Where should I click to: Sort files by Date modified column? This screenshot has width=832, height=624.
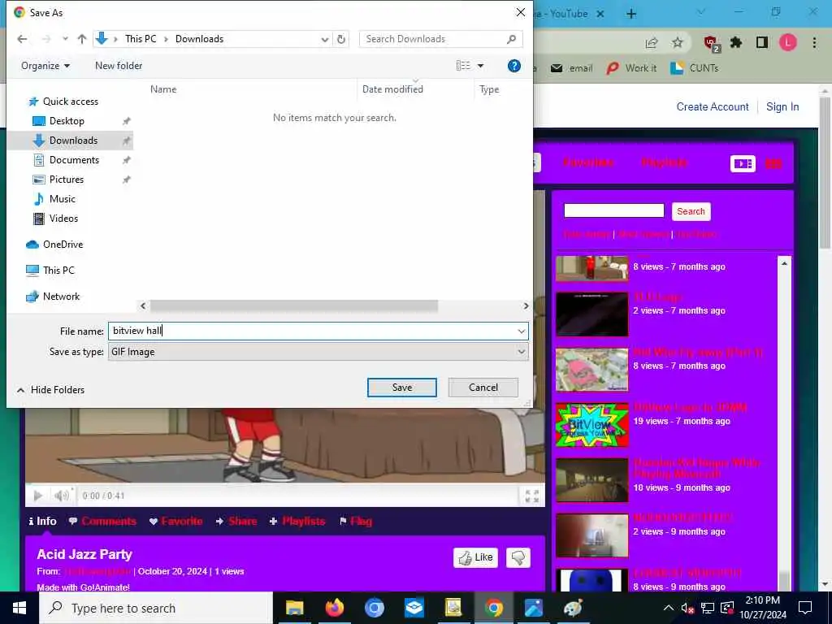(x=392, y=89)
